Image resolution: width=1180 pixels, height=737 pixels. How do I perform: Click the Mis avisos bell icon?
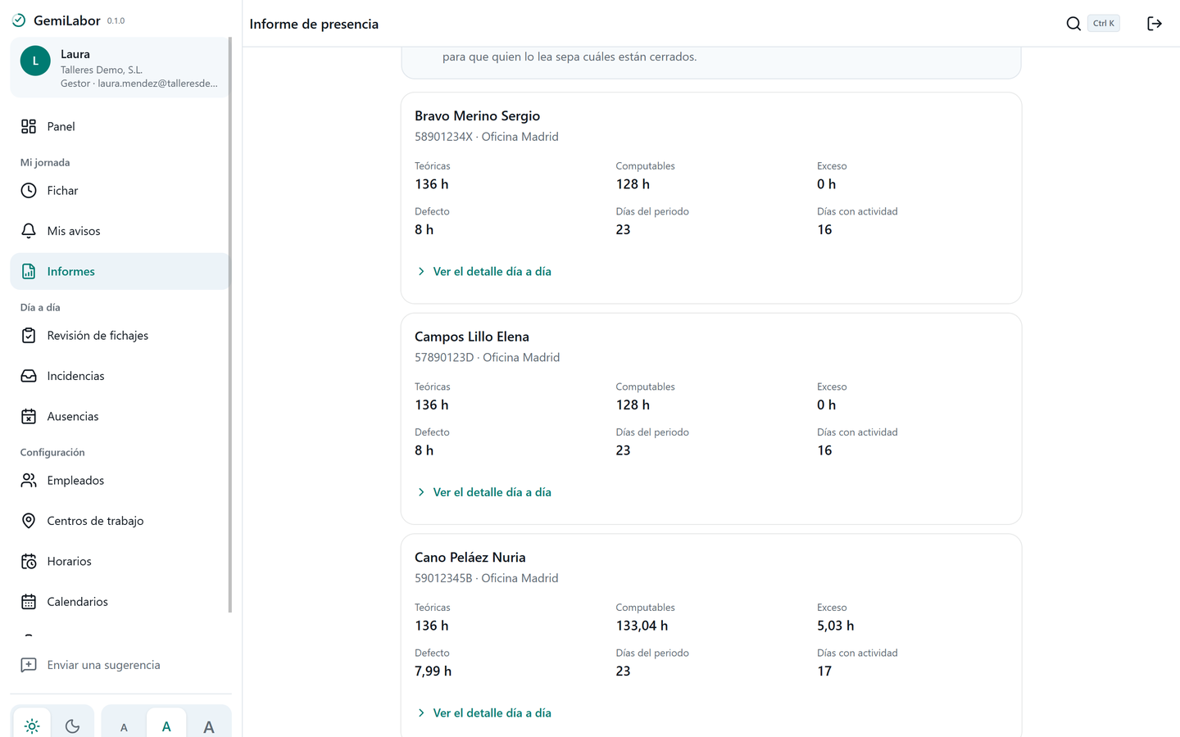(x=29, y=231)
